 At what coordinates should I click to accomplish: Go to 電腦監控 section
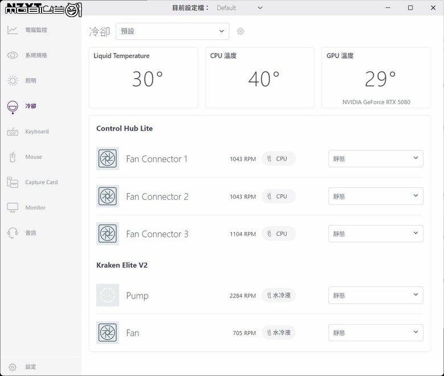(x=36, y=30)
